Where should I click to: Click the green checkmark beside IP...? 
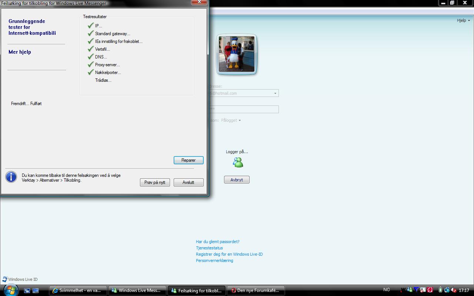90,26
